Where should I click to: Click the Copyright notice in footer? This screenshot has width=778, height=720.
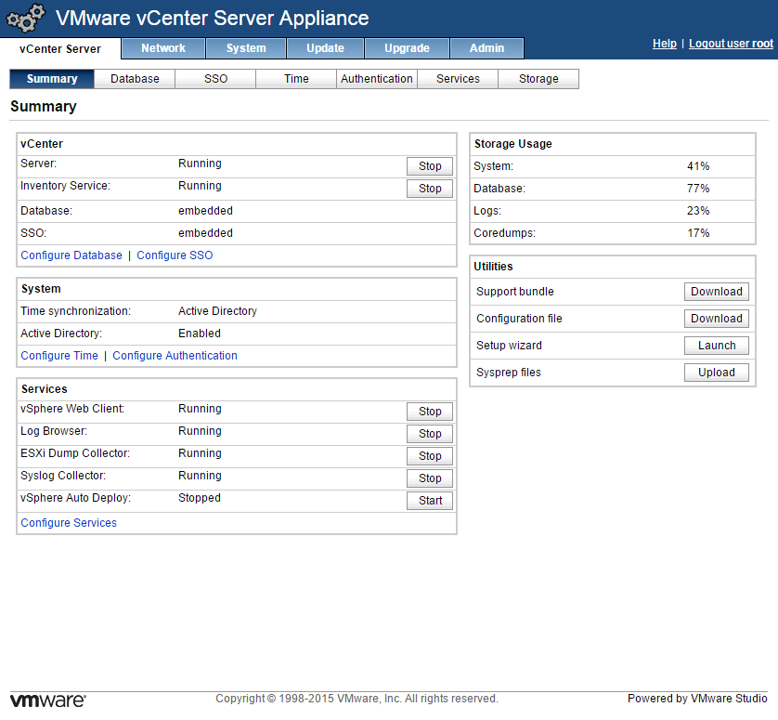click(x=357, y=699)
